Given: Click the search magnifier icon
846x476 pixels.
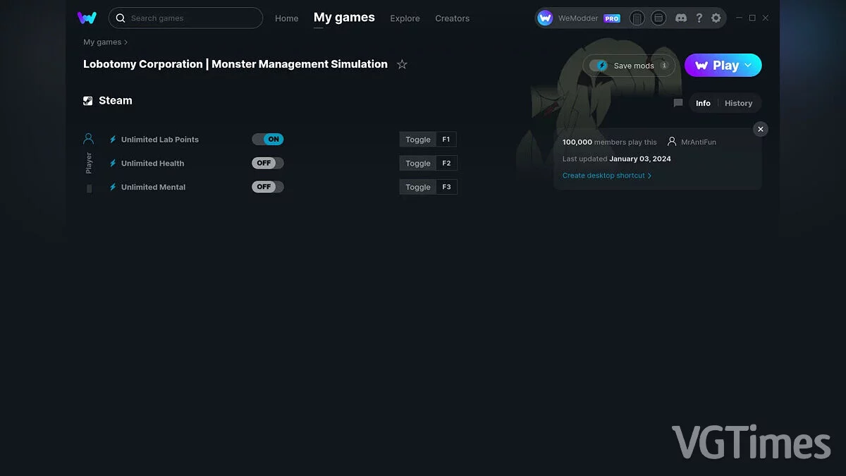Looking at the screenshot, I should click(x=121, y=18).
